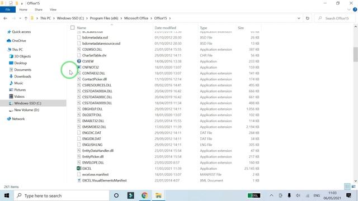Open Chrome from the taskbar
This screenshot has height=201, width=358.
(x=144, y=195)
